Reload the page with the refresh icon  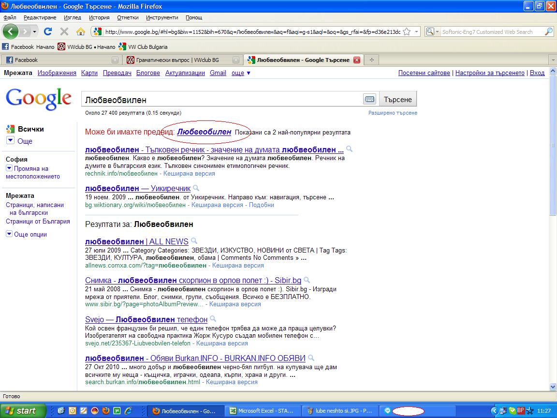coord(47,31)
